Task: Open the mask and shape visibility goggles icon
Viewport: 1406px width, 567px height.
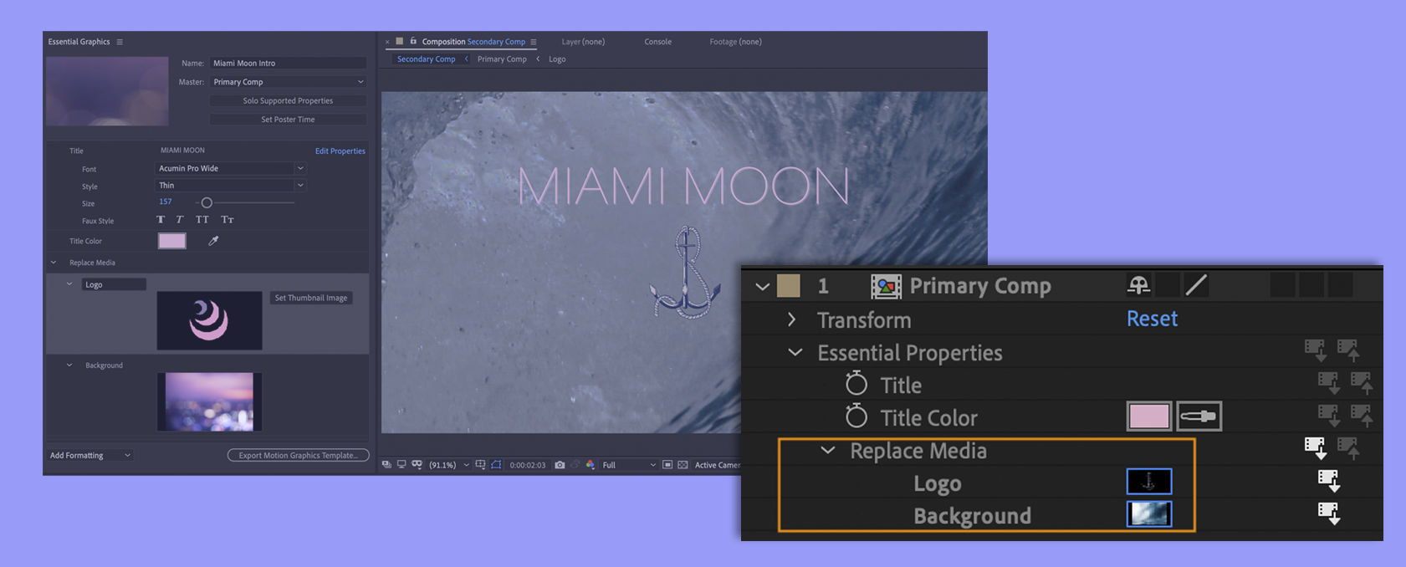Action: coord(417,465)
